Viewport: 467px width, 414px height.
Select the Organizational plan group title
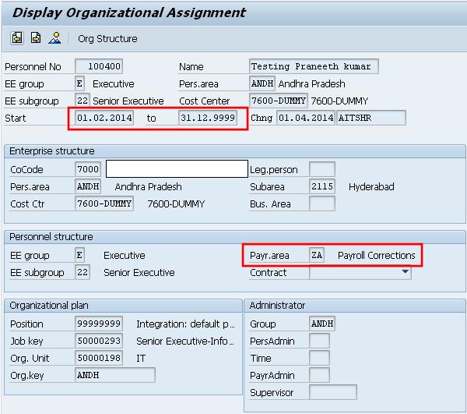click(49, 306)
